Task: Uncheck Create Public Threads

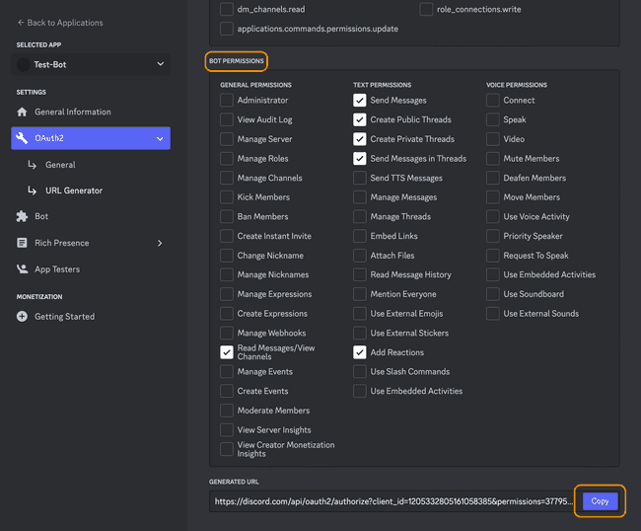Action: [x=359, y=119]
